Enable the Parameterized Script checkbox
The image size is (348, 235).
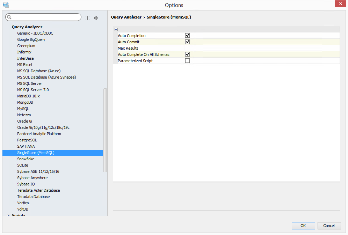click(187, 61)
